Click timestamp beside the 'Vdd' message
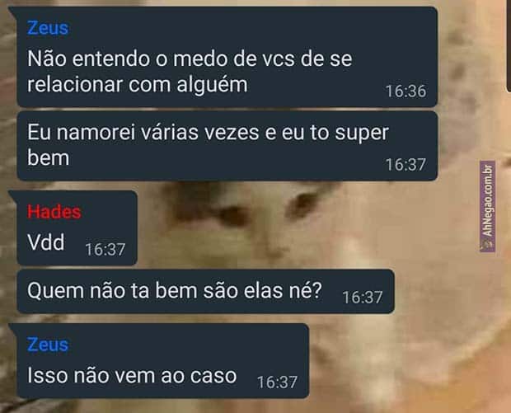The width and height of the screenshot is (511, 413). click(105, 250)
